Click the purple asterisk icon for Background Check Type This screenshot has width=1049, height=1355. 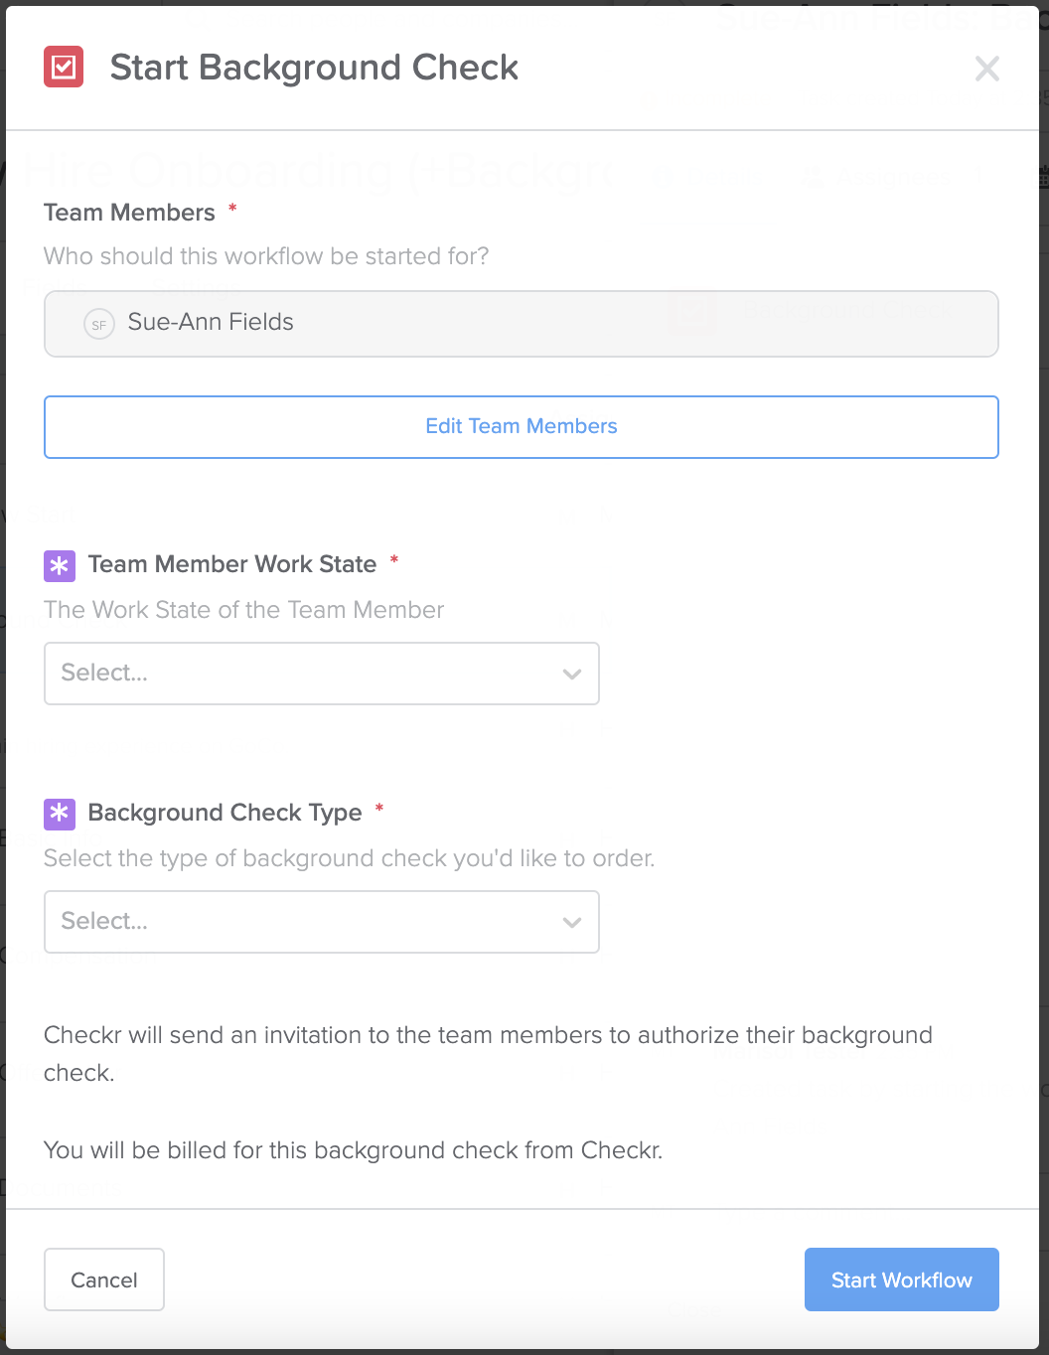[60, 814]
